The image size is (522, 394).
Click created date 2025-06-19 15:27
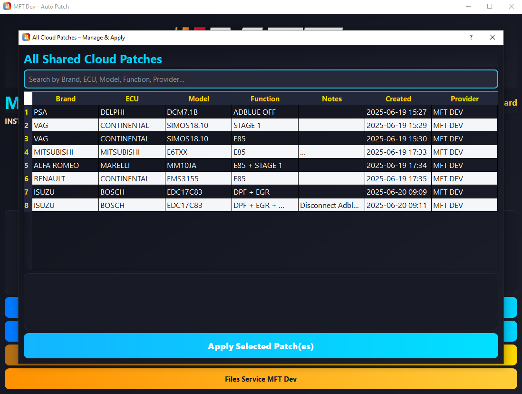pos(398,112)
